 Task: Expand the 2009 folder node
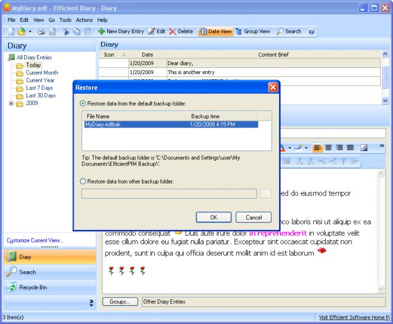(11, 103)
